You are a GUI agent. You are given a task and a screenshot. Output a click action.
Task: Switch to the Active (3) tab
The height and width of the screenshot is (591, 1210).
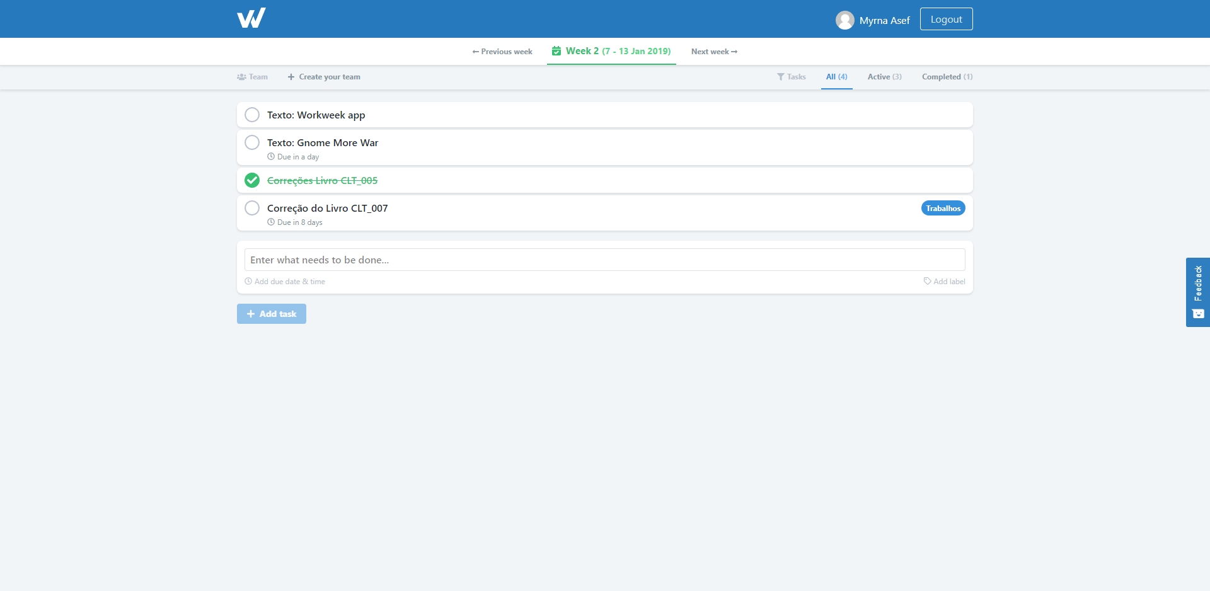(x=884, y=77)
